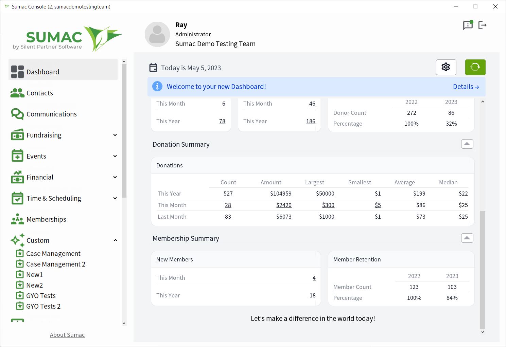
Task: Expand the Fundraising menu arrow
Action: pyautogui.click(x=115, y=135)
